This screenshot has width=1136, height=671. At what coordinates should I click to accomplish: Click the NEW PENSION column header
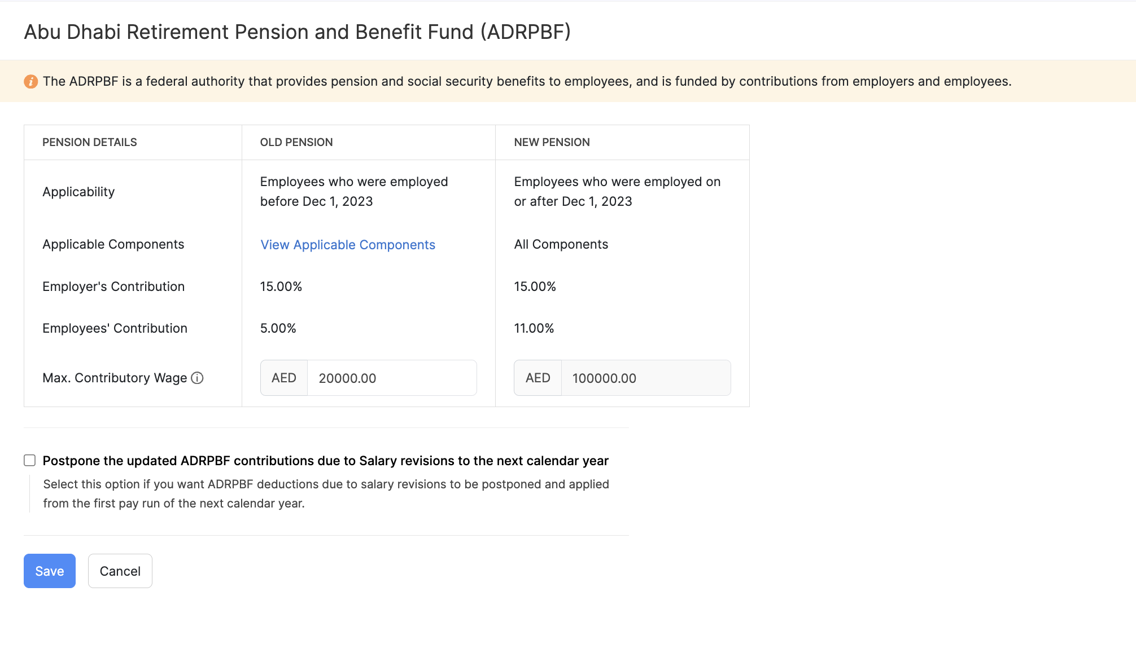pyautogui.click(x=552, y=142)
